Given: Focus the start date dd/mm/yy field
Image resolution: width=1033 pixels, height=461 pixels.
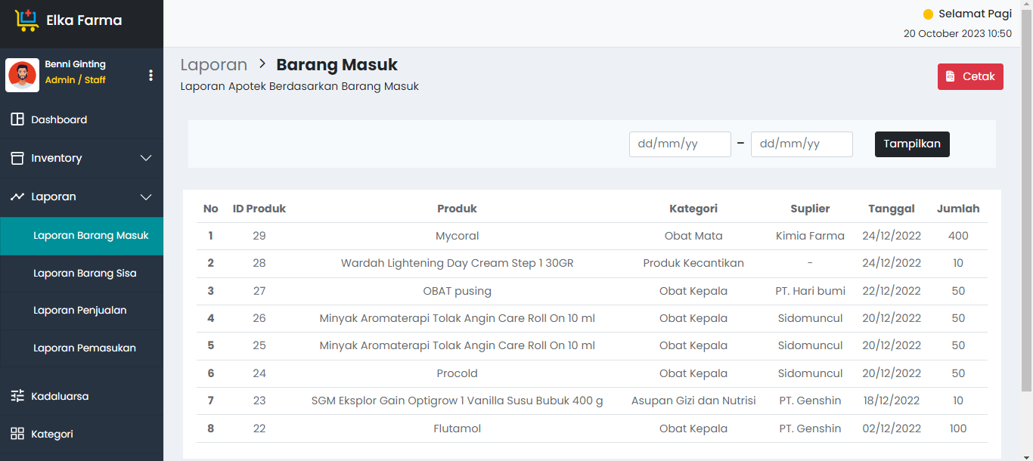Looking at the screenshot, I should click(x=680, y=144).
